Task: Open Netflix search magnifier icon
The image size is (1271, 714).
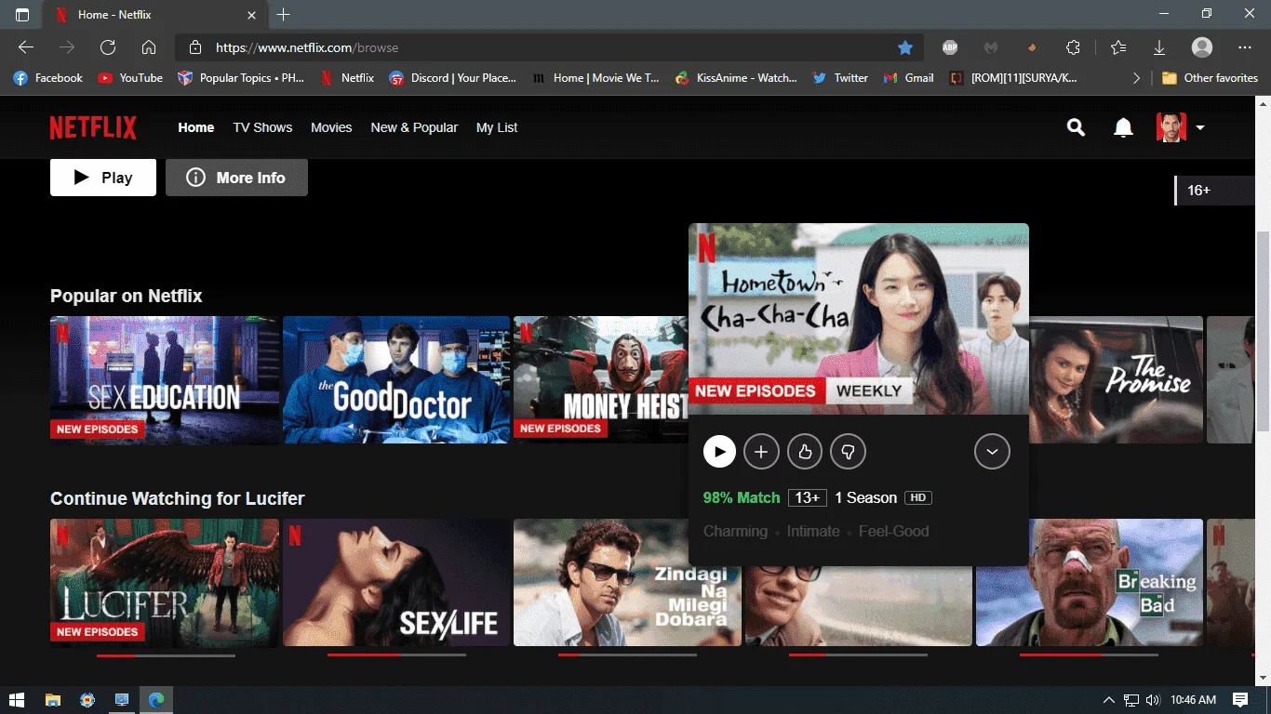Action: tap(1076, 127)
